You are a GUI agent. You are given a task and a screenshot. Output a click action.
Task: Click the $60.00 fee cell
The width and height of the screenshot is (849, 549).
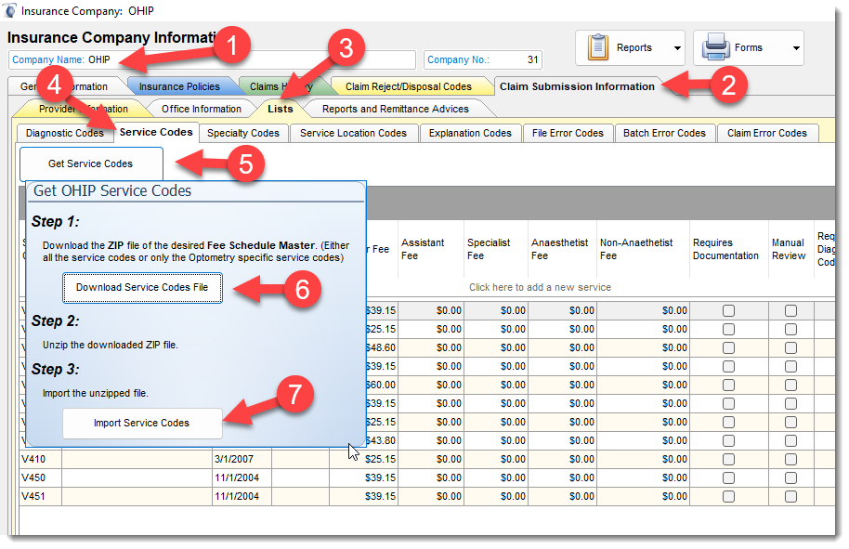[381, 385]
